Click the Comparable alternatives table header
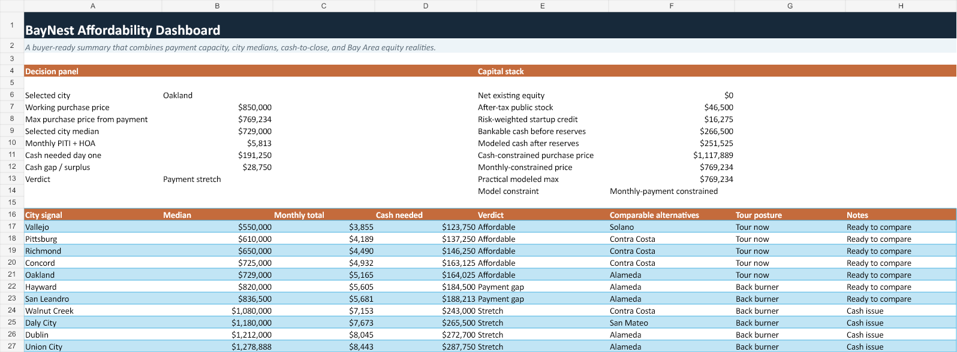 (x=672, y=215)
